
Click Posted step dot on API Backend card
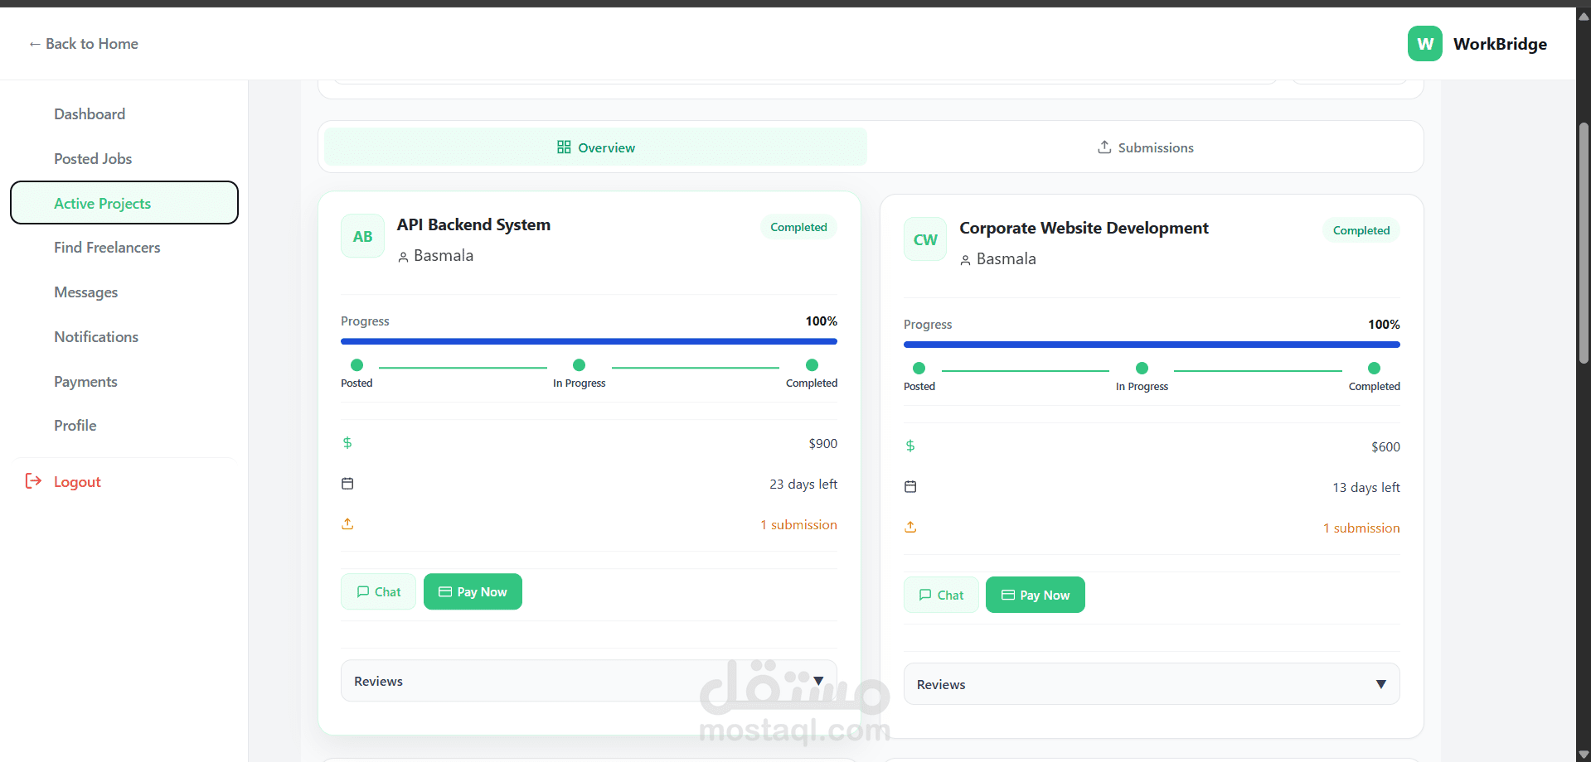[357, 365]
